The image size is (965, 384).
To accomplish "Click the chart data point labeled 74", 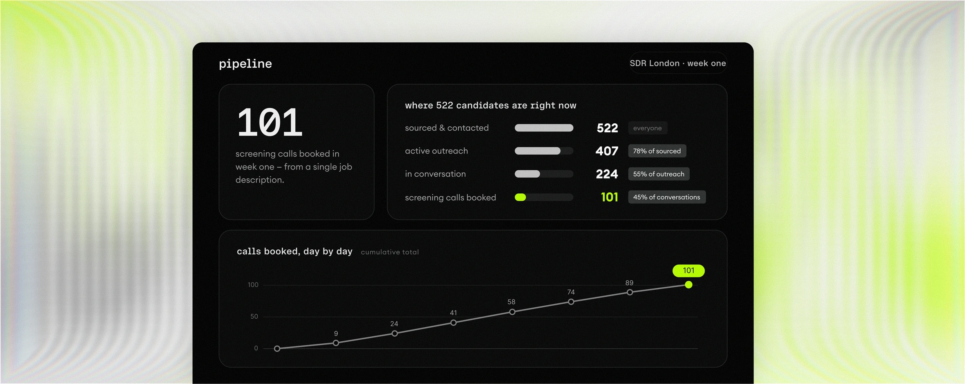I will click(571, 302).
